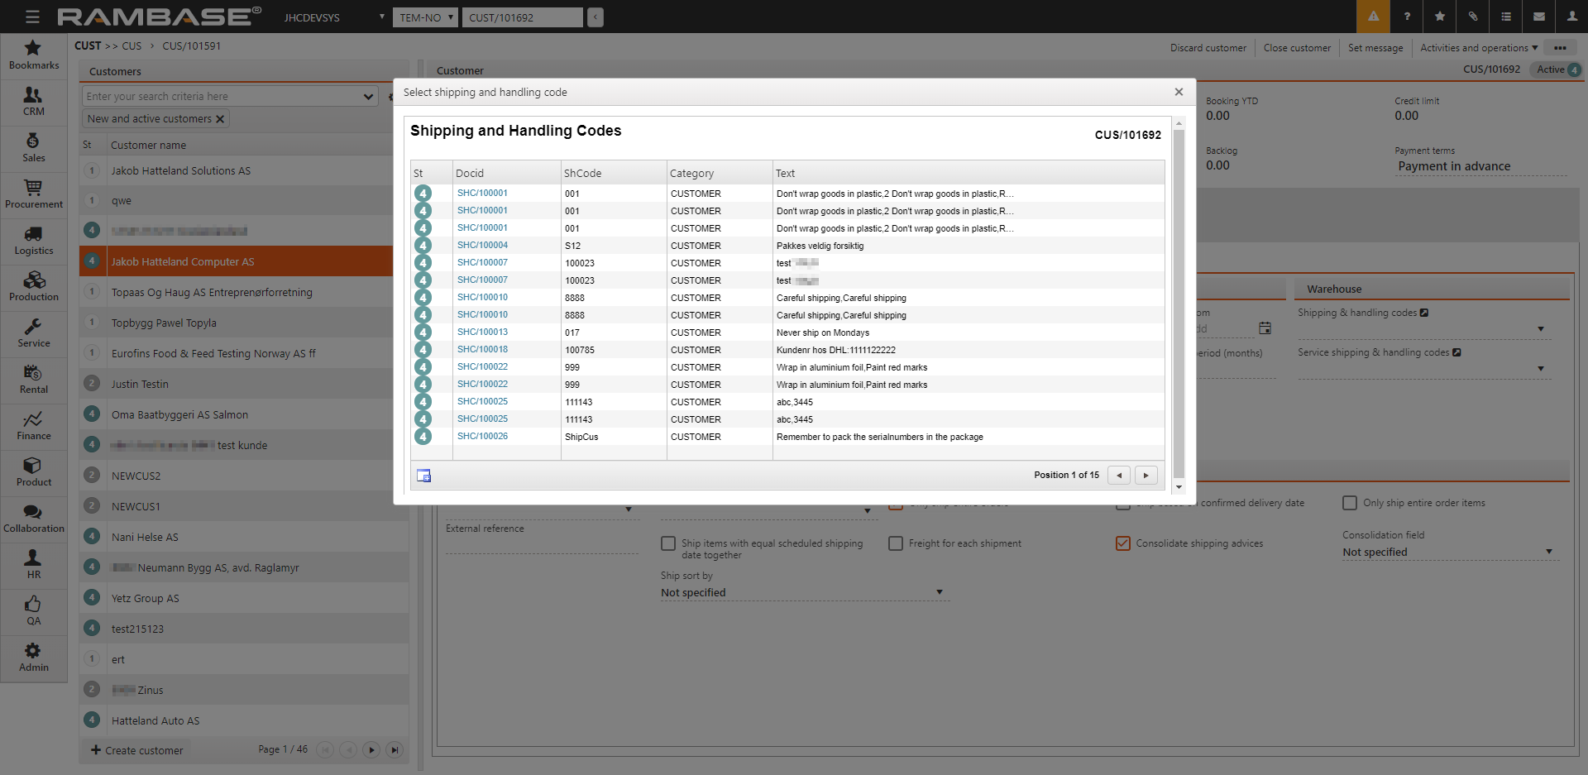The width and height of the screenshot is (1588, 775).
Task: Click the customer search criteria field
Action: [x=222, y=97]
